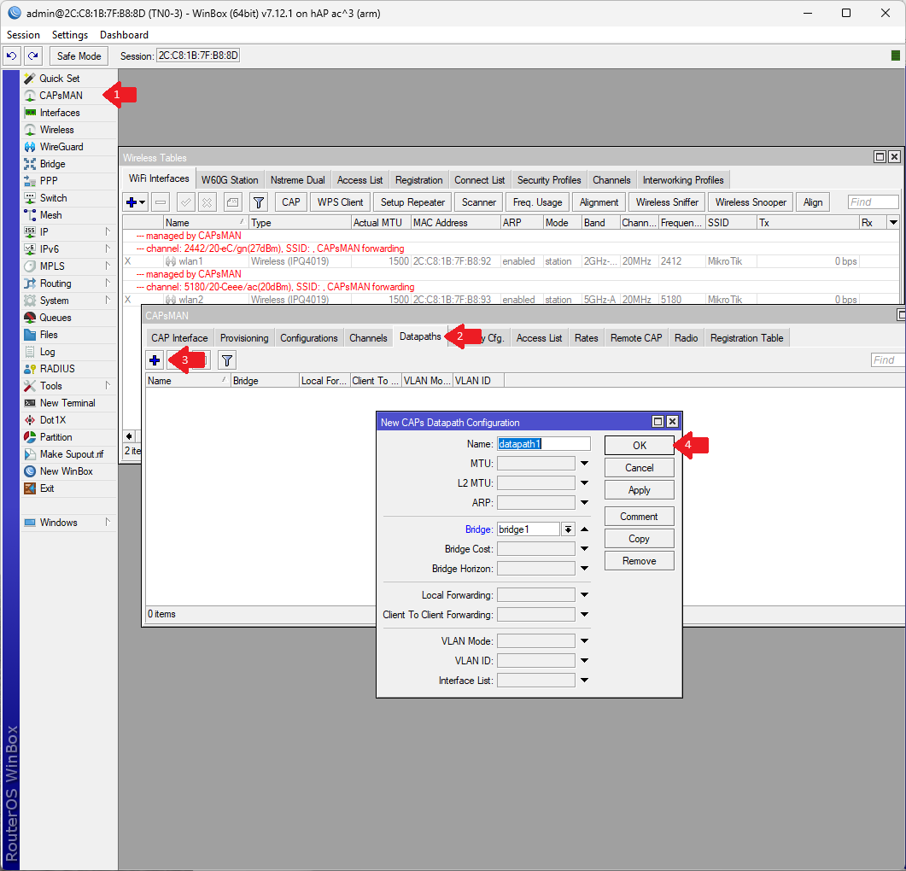This screenshot has height=871, width=906.
Task: Expand the VLAN Mode dropdown
Action: click(582, 640)
